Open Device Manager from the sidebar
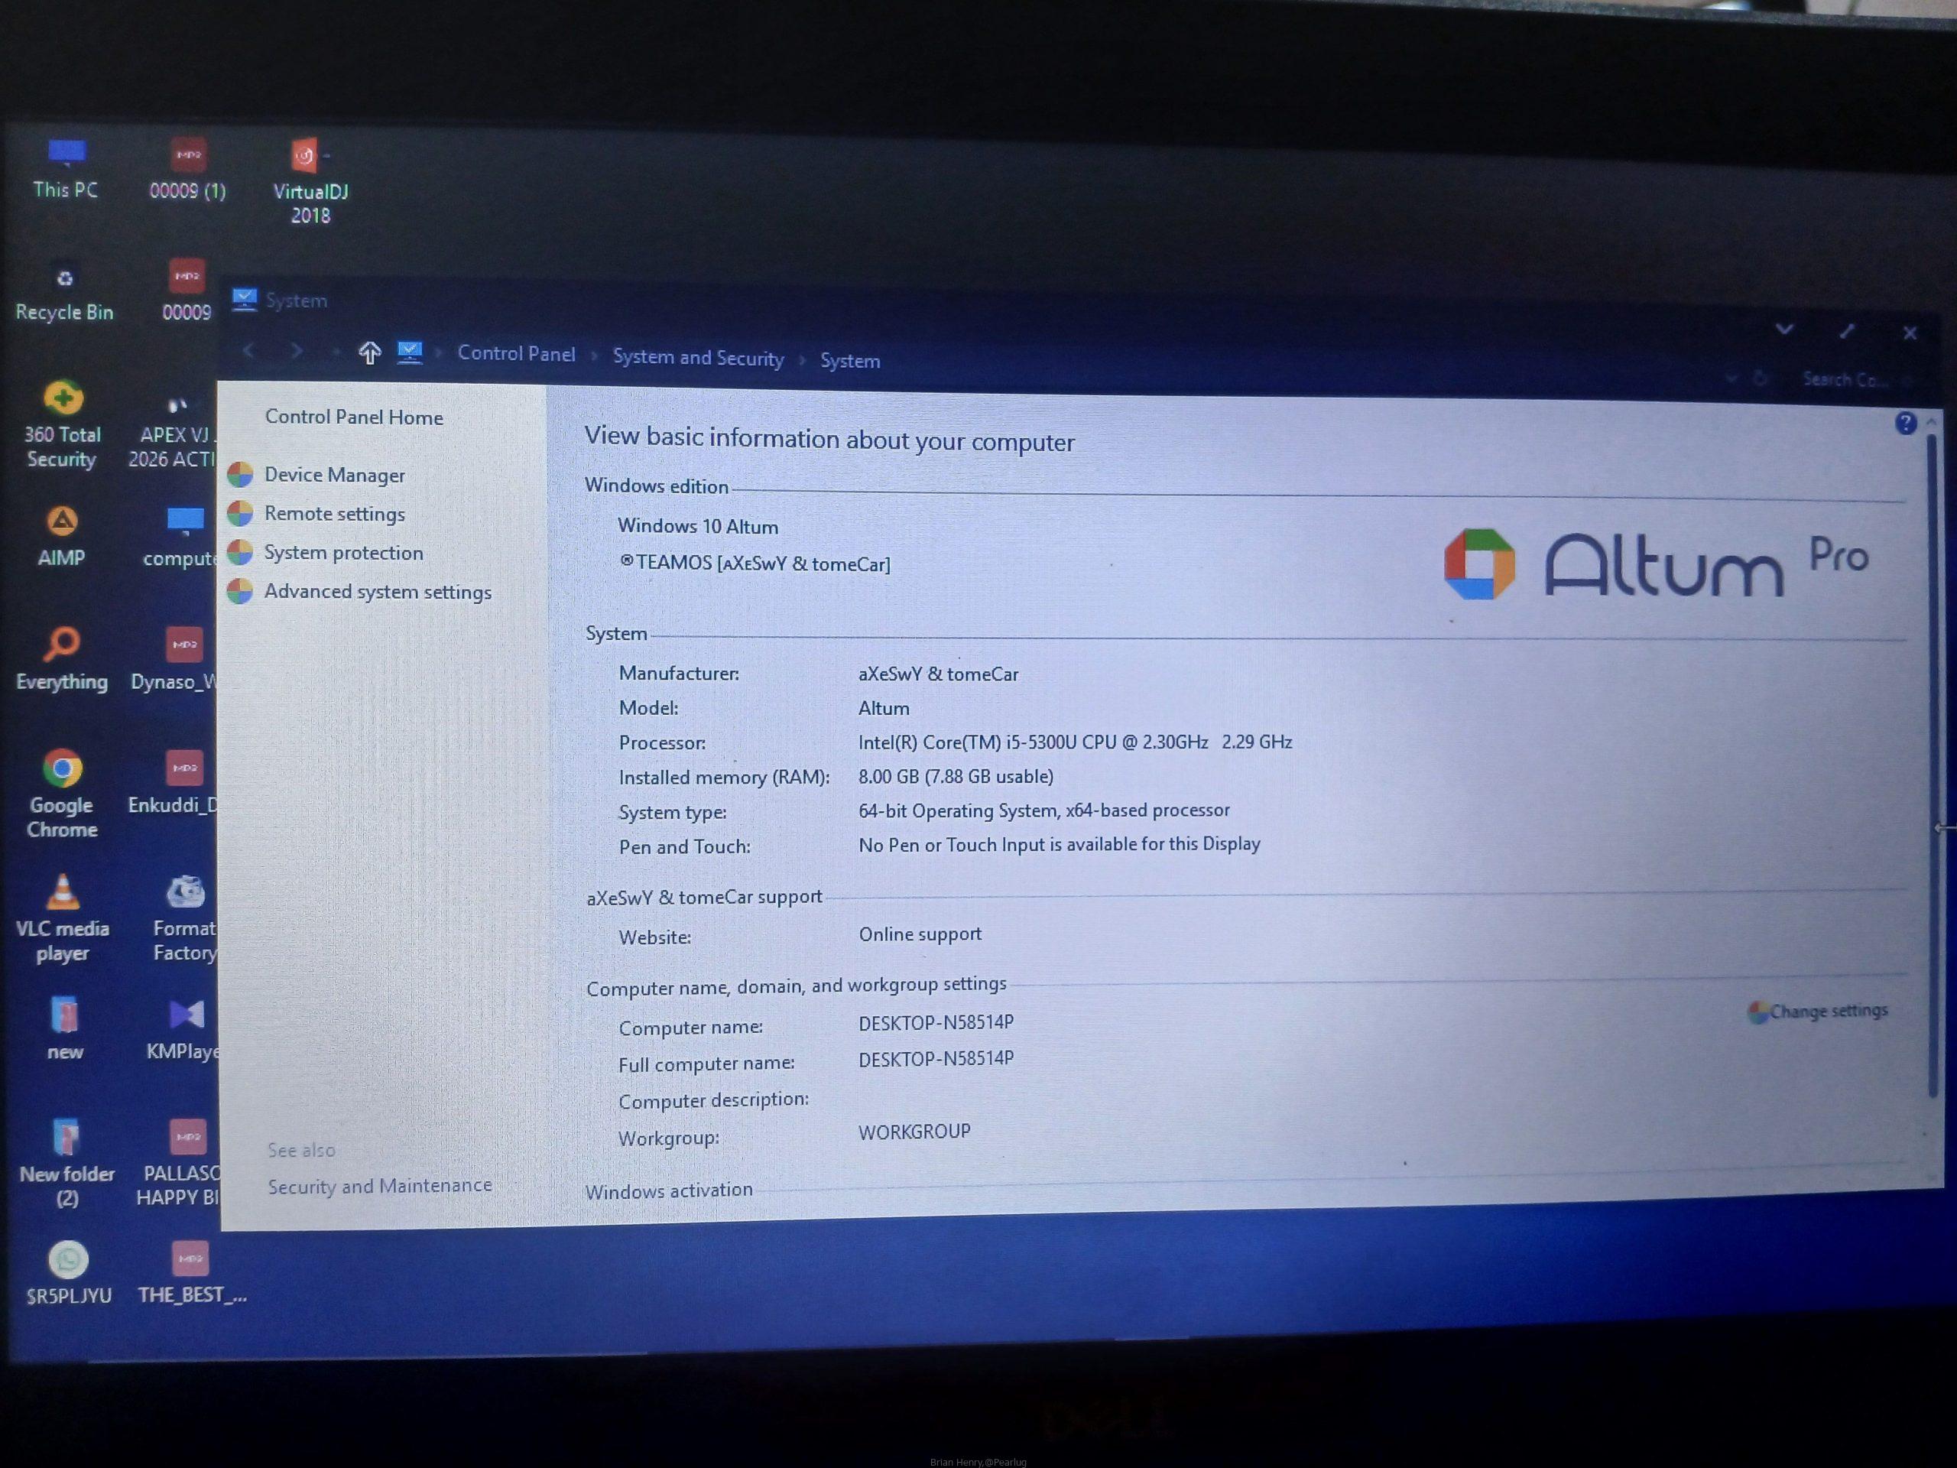1957x1468 pixels. 334,475
